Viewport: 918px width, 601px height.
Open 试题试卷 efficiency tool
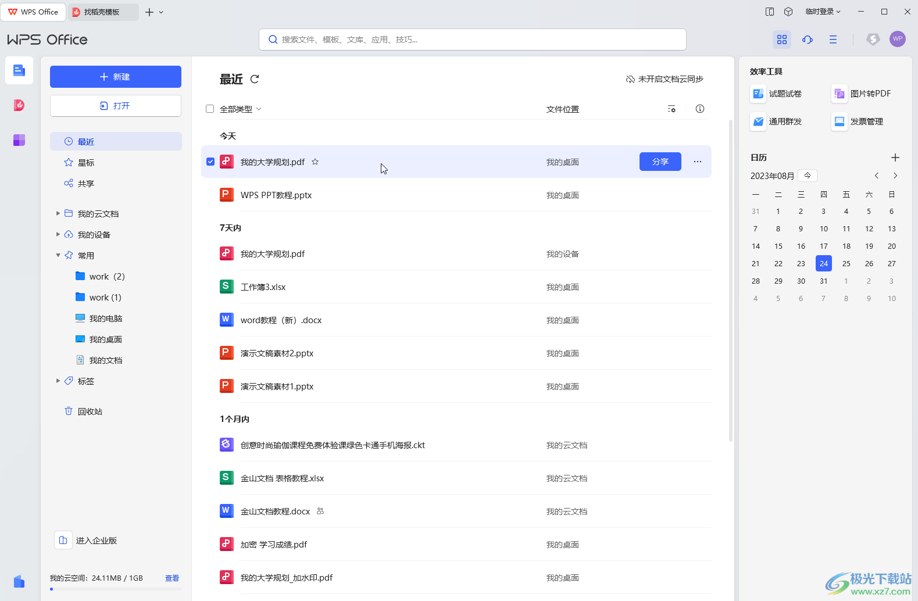click(776, 94)
